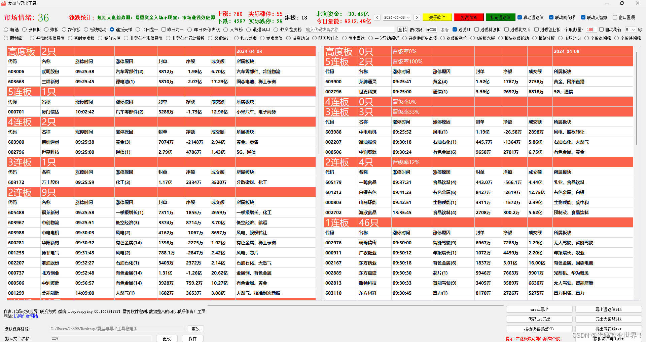Click the 代码txt导出 button

(539, 319)
